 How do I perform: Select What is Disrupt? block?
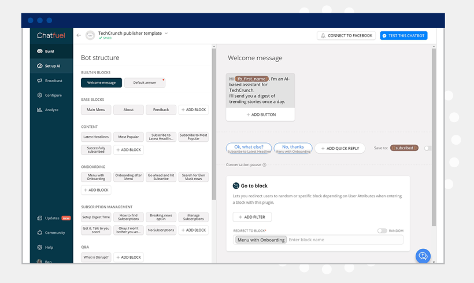pos(96,258)
